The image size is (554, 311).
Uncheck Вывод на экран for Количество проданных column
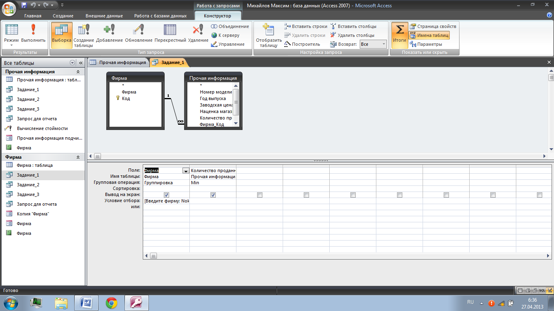(213, 195)
